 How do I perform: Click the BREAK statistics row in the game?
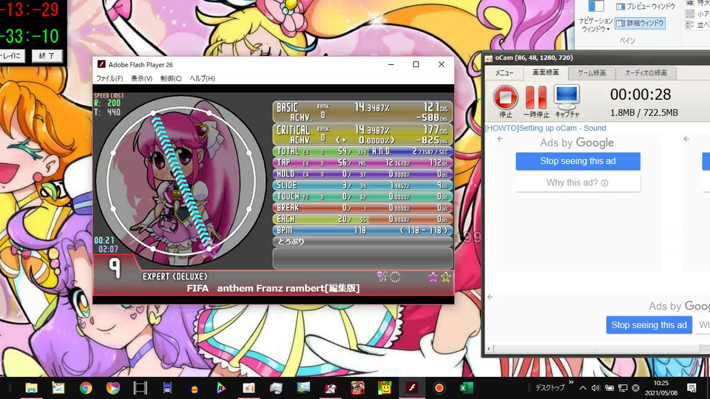coord(362,208)
